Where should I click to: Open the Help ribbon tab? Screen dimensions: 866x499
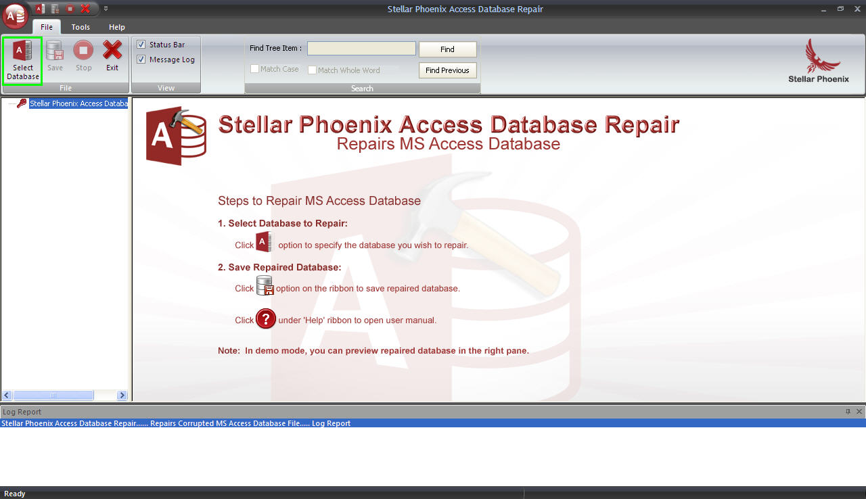pos(116,27)
